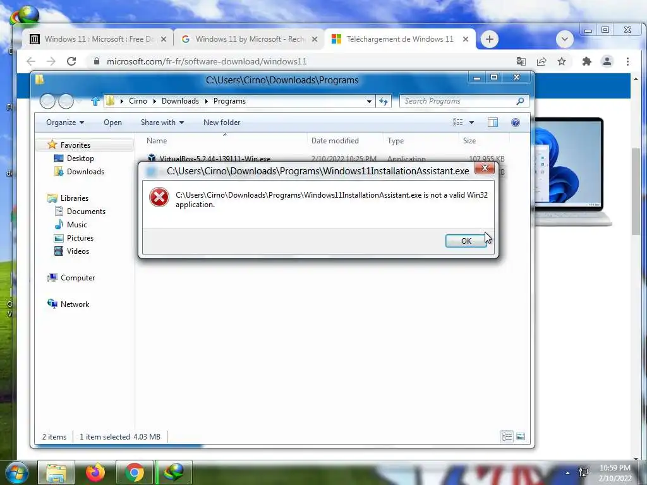Viewport: 647px width, 485px height.
Task: Open Chrome from the taskbar
Action: click(135, 472)
